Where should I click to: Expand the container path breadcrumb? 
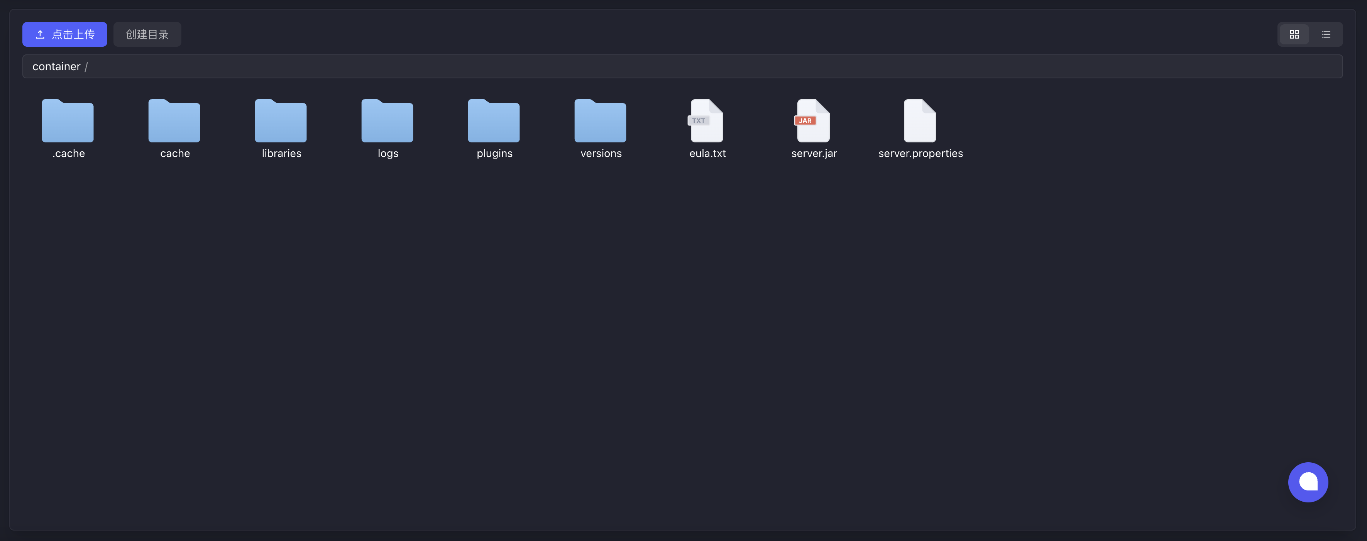coord(56,65)
